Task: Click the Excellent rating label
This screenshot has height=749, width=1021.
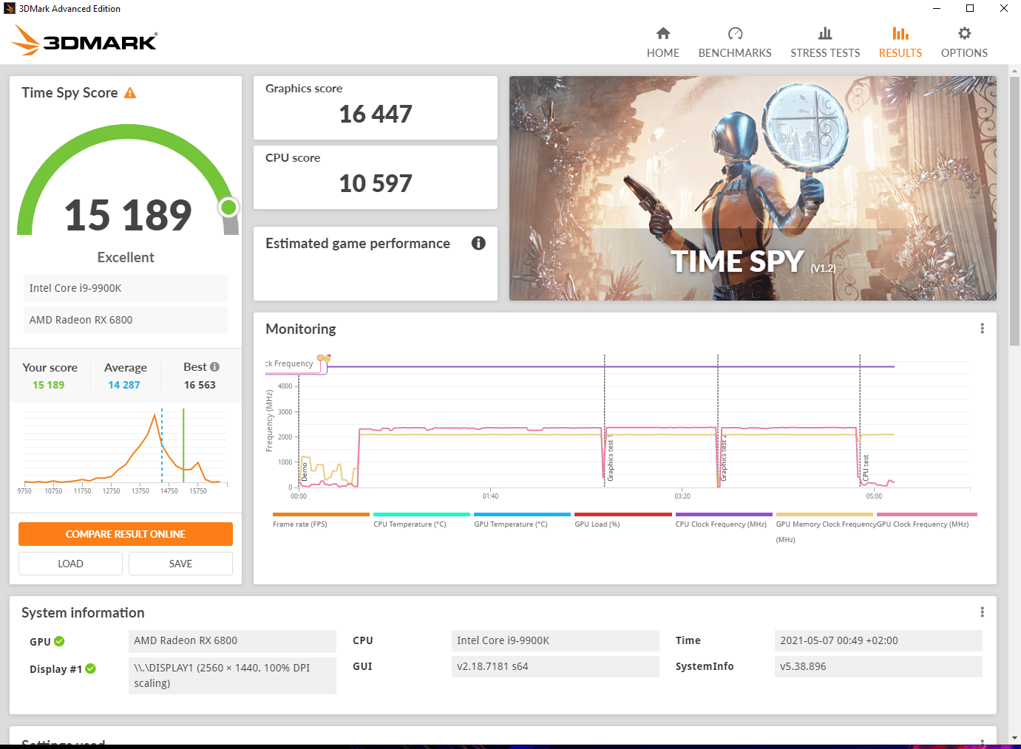Action: pos(126,257)
